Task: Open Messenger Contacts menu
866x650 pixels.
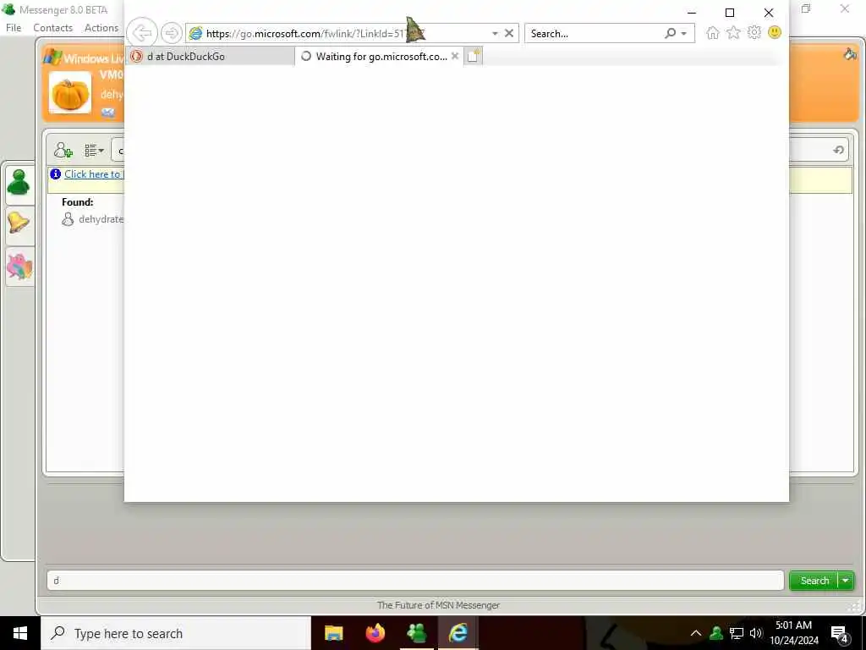Action: click(53, 28)
